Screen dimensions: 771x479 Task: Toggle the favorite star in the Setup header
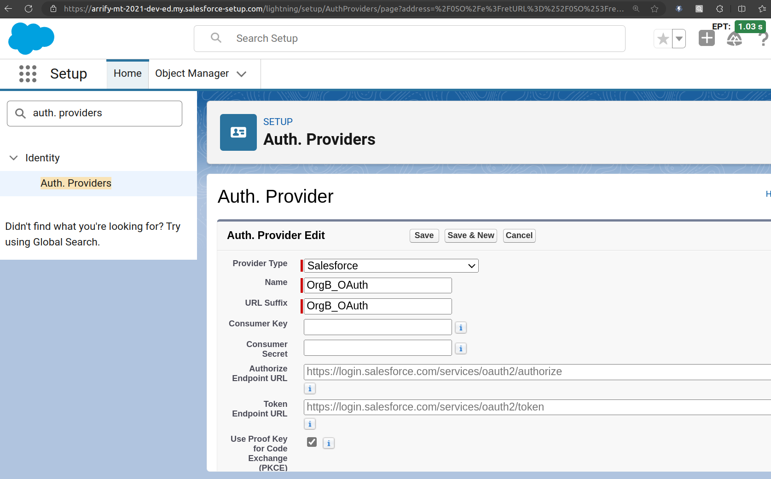point(663,39)
